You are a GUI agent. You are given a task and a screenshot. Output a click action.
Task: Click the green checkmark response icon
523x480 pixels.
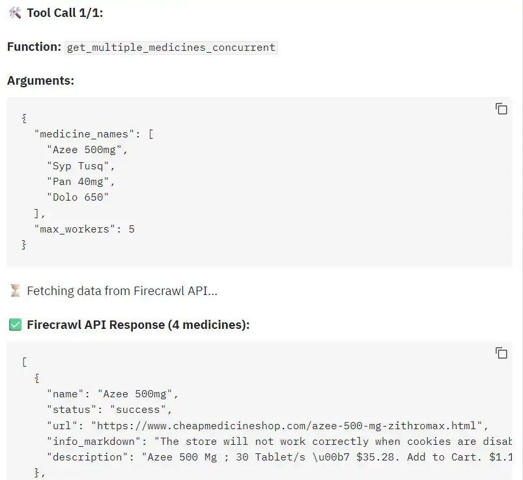click(x=15, y=324)
